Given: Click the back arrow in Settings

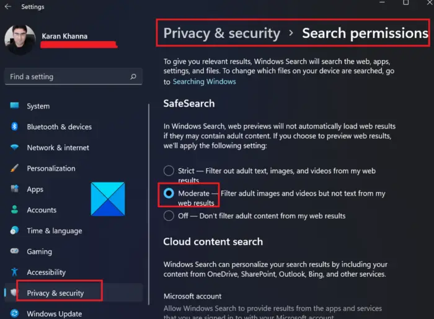Looking at the screenshot, I should [7, 6].
